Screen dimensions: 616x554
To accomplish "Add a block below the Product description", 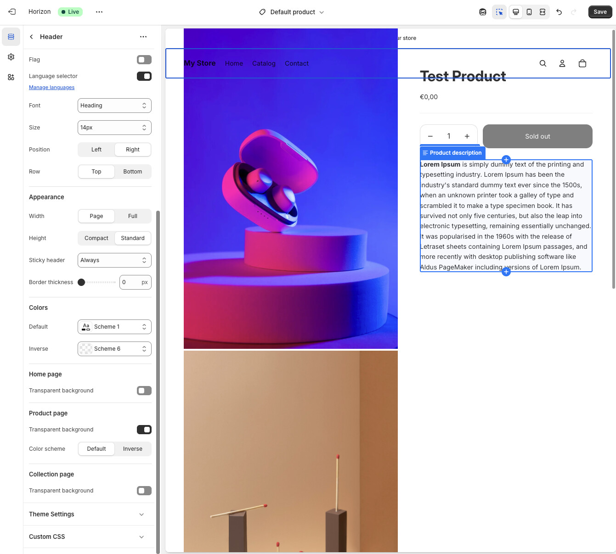I will point(506,272).
